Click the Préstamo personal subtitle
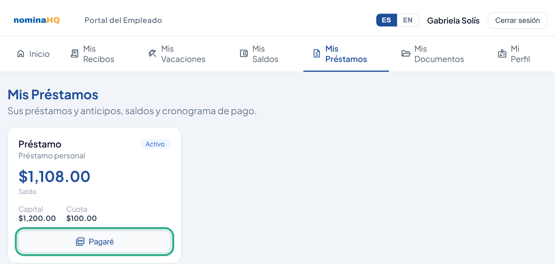Image resolution: width=555 pixels, height=264 pixels. [52, 156]
